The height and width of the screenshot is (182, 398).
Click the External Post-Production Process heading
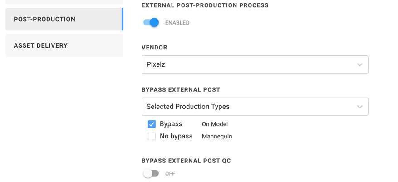205,5
